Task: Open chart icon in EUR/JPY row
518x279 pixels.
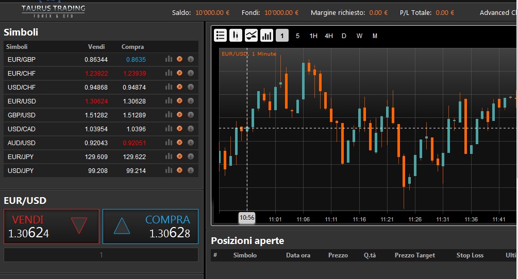Action: click(169, 156)
